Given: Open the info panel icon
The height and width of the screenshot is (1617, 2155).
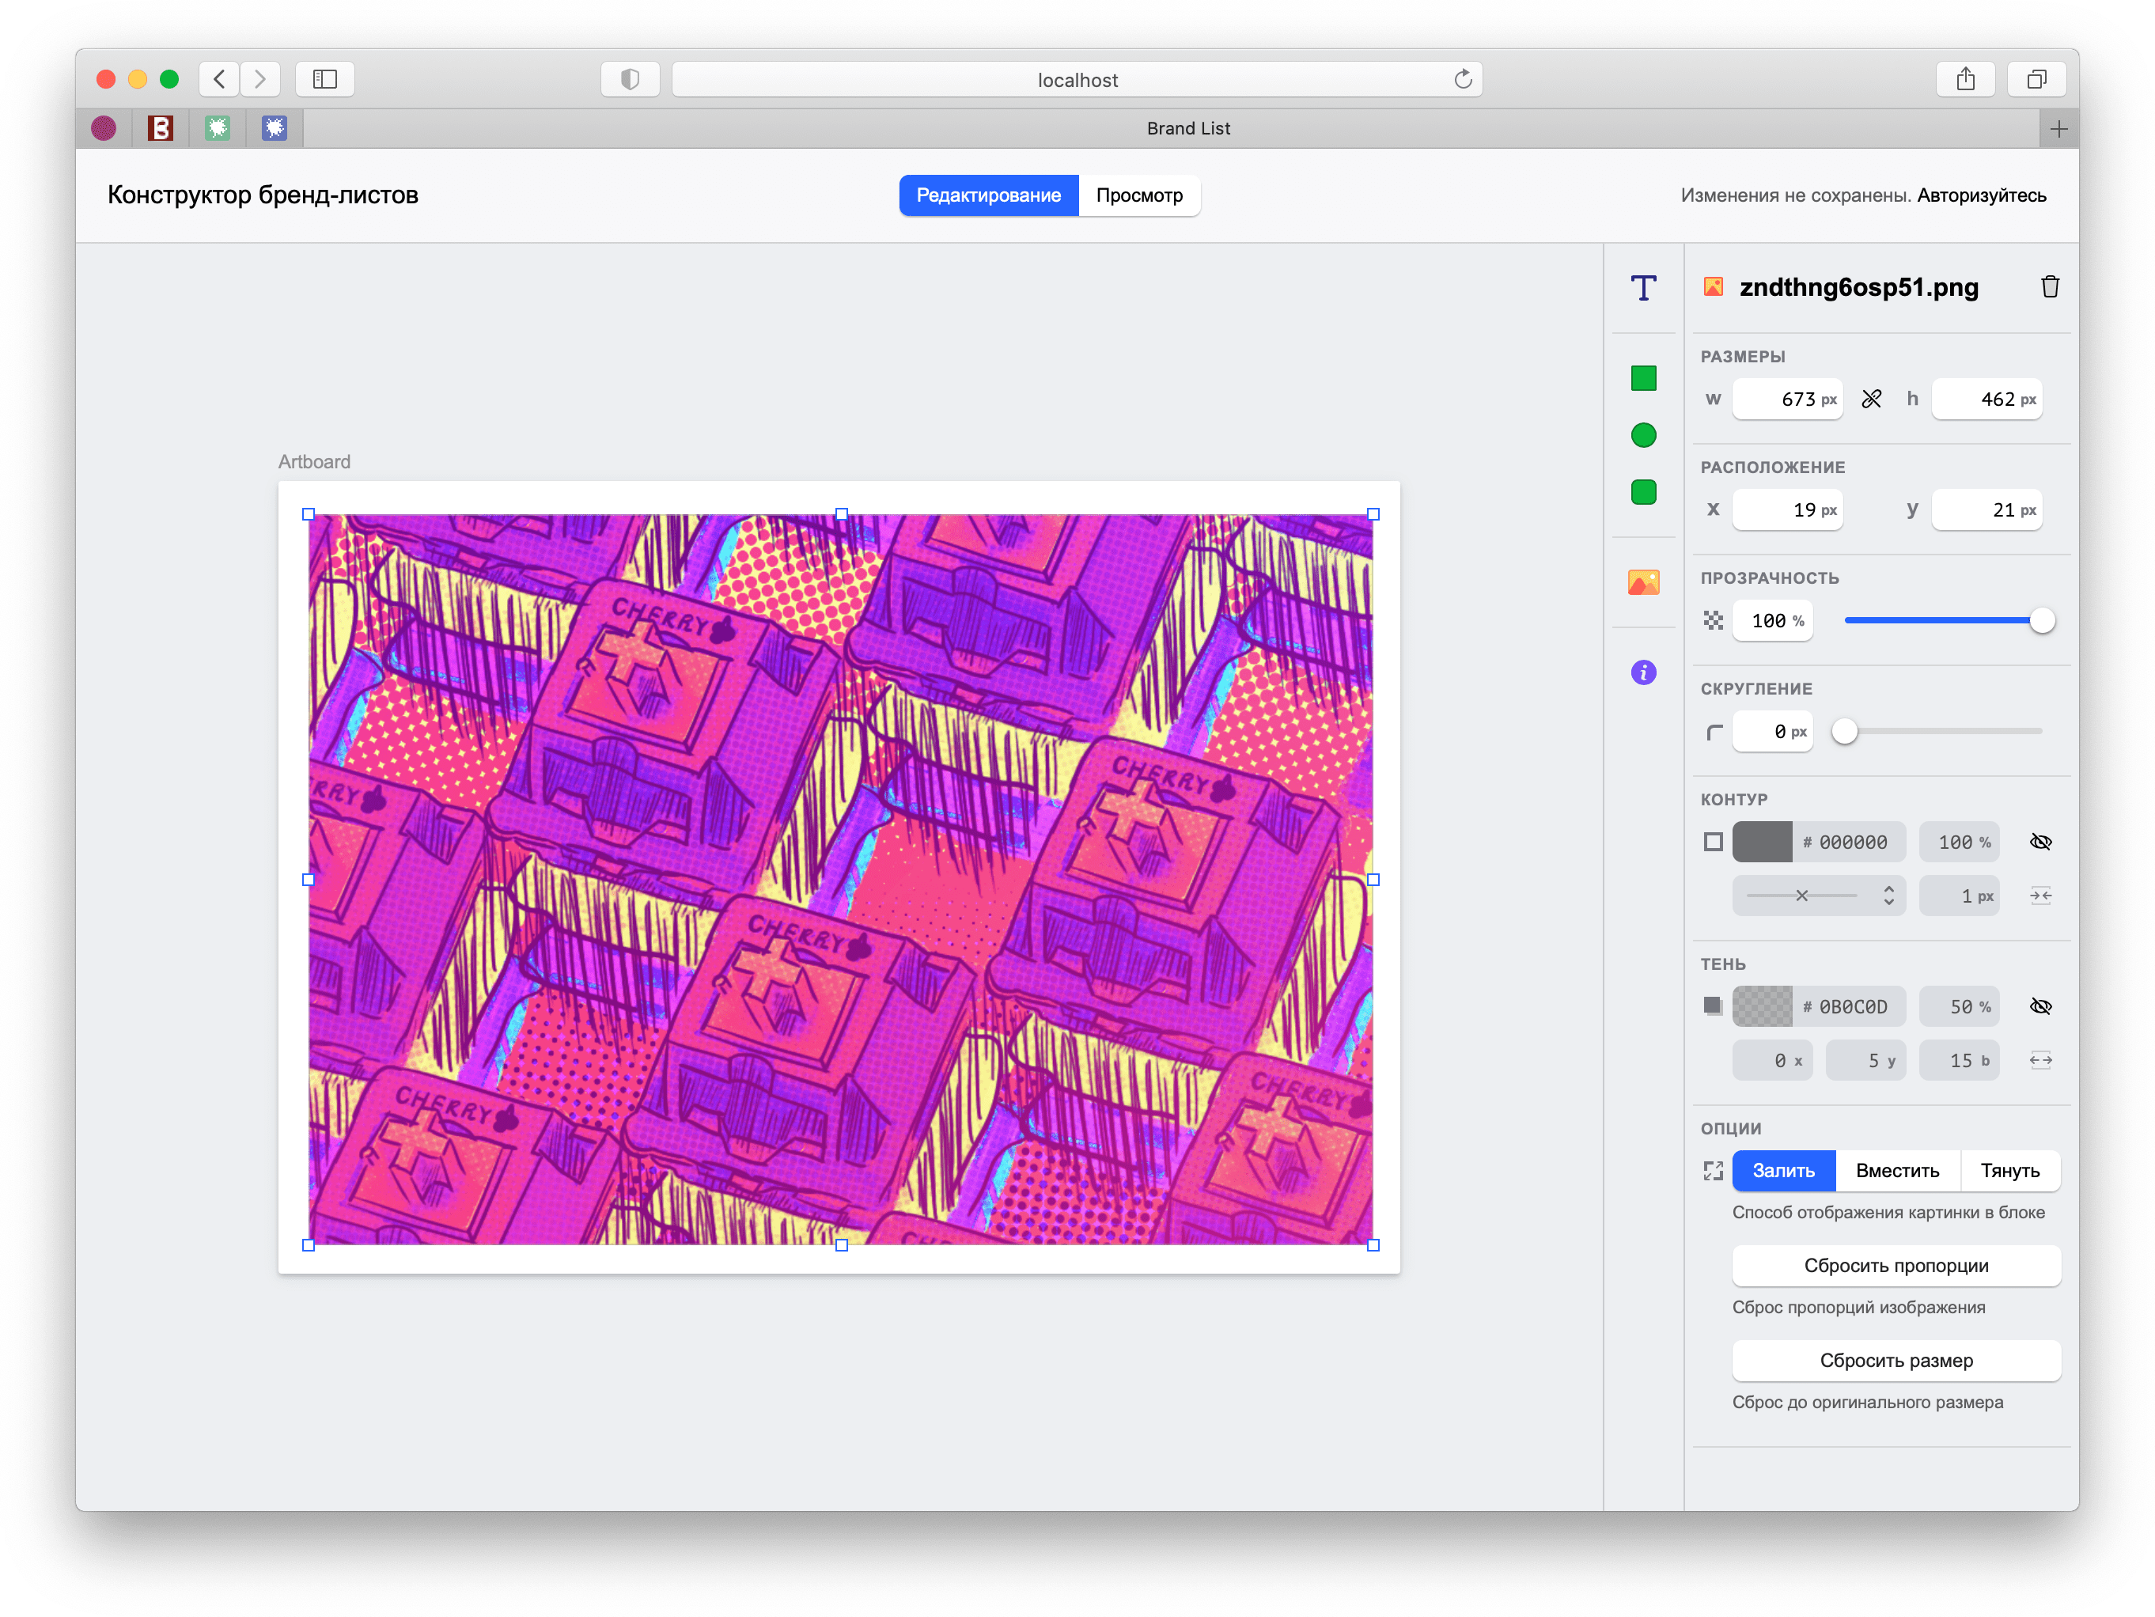Looking at the screenshot, I should pyautogui.click(x=1643, y=672).
